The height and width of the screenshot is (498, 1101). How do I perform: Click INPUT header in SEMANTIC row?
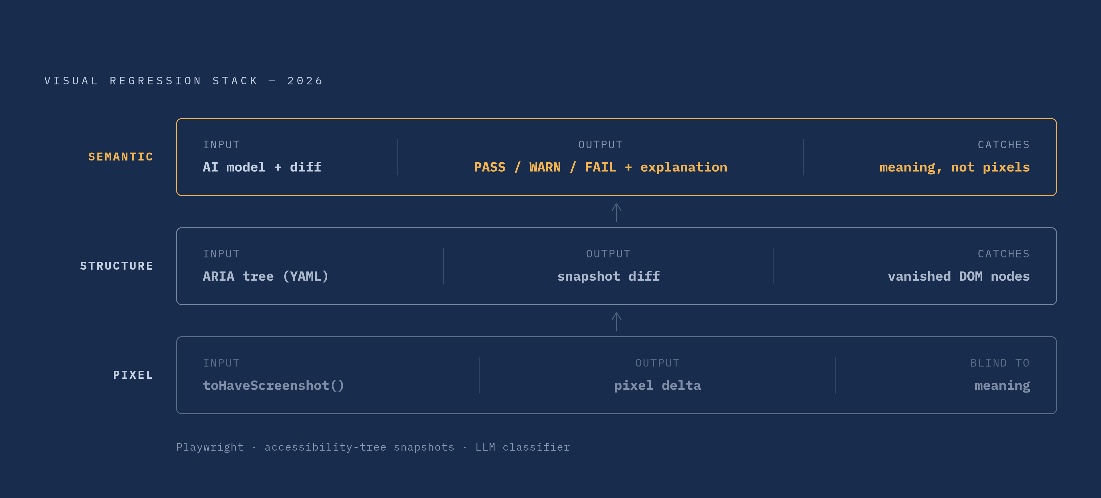221,145
